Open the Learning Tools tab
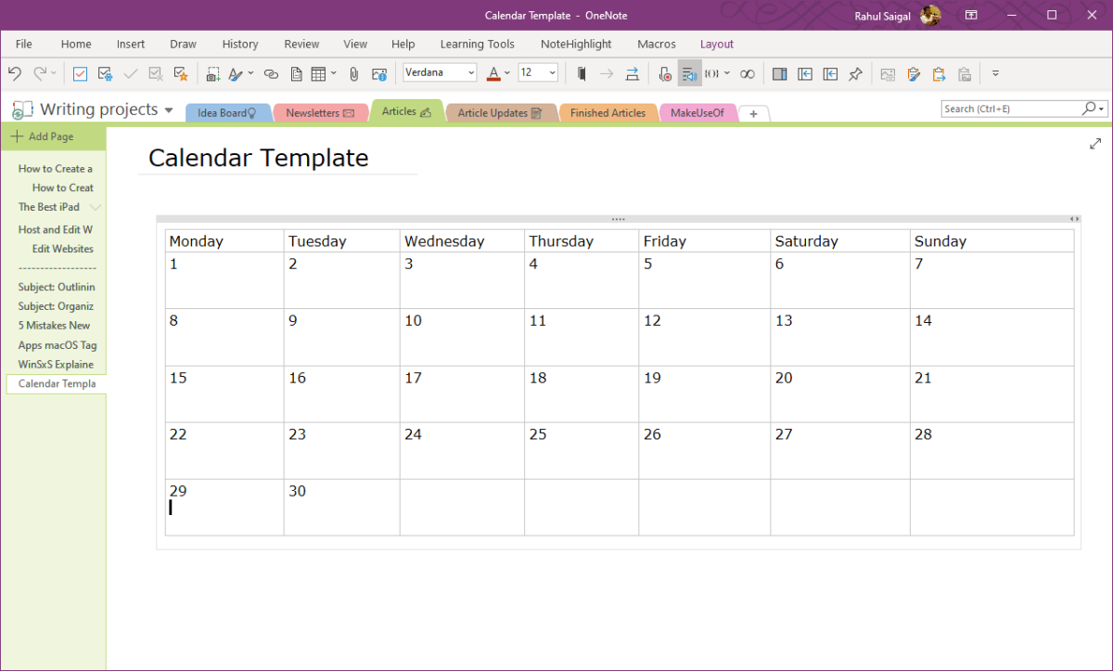This screenshot has width=1113, height=671. [477, 44]
